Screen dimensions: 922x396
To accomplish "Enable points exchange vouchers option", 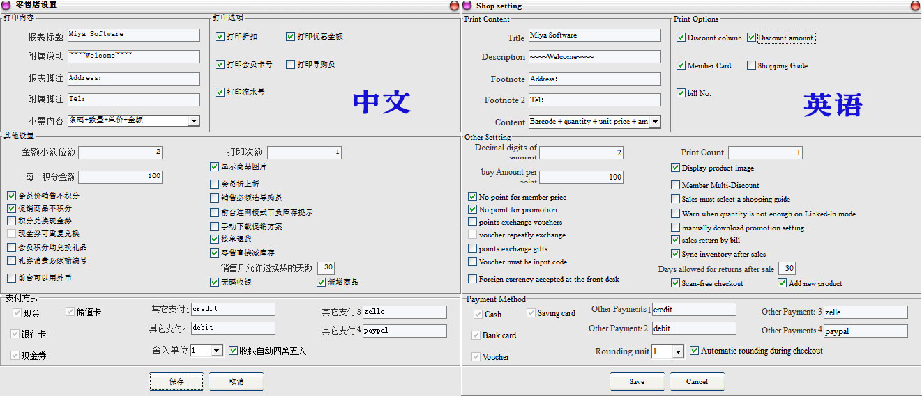I will click(473, 222).
